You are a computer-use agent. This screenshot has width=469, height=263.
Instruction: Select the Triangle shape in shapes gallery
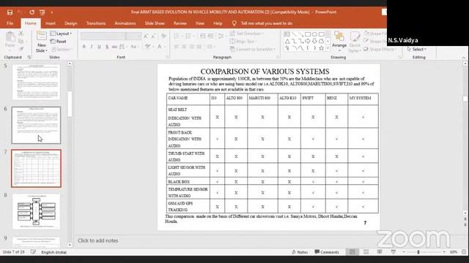click(x=287, y=41)
